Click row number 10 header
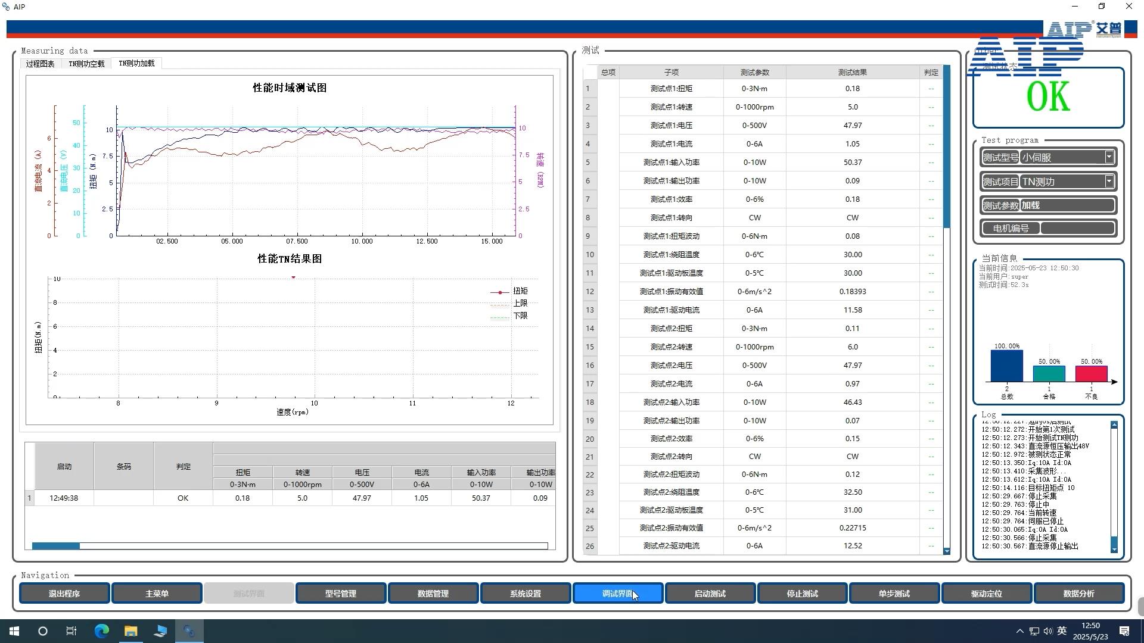 click(x=590, y=255)
